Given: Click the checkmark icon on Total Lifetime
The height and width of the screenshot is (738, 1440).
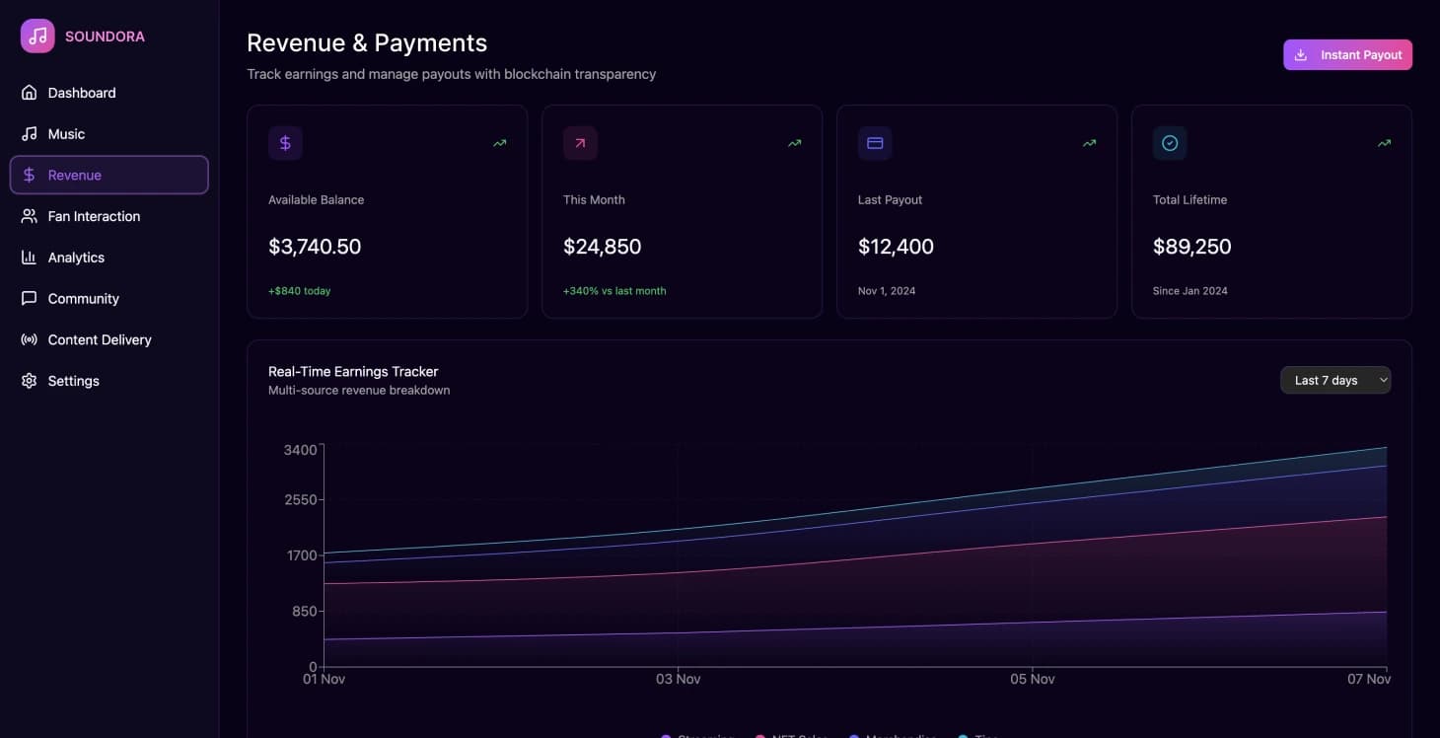Looking at the screenshot, I should point(1170,143).
